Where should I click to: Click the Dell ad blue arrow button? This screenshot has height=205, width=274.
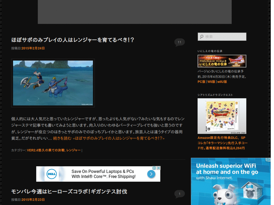pyautogui.click(x=151, y=174)
